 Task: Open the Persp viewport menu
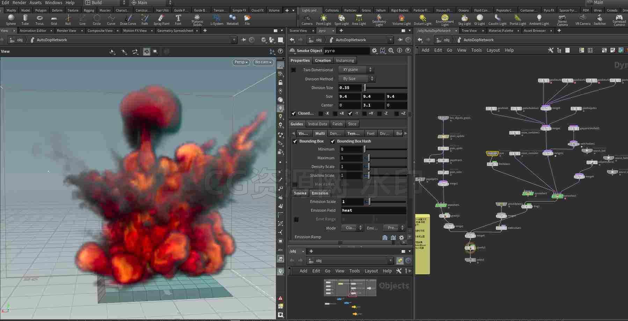click(241, 62)
